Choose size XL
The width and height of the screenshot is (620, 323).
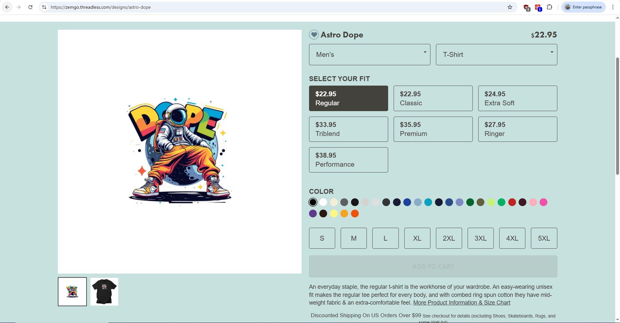pos(417,238)
